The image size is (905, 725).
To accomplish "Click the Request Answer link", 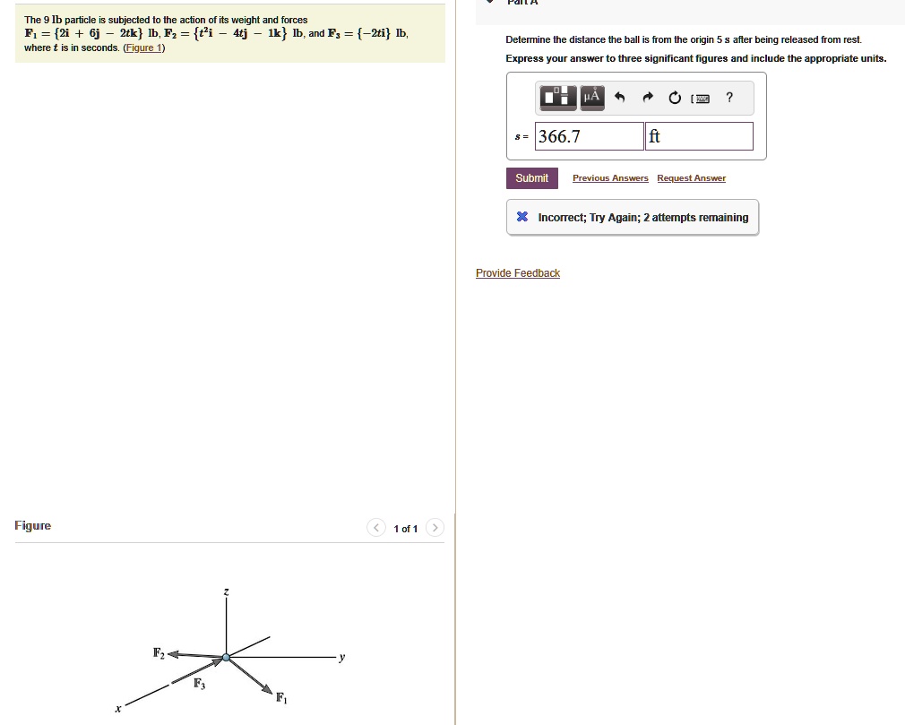I will tap(692, 178).
